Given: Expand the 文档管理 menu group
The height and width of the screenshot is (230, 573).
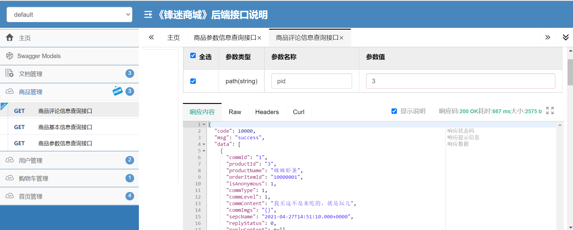Looking at the screenshot, I should (x=69, y=74).
